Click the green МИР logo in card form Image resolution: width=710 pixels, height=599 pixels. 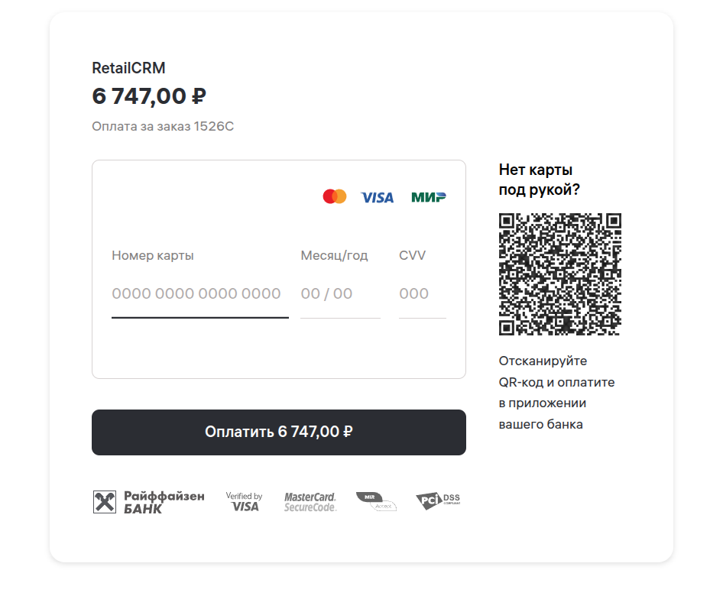pyautogui.click(x=429, y=198)
